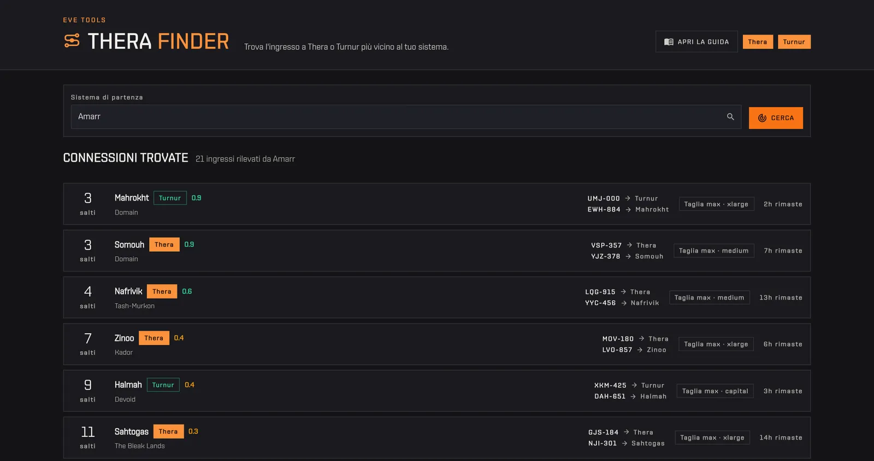The image size is (874, 461).
Task: Click the spiral icon on the Cerca button
Action: tap(762, 118)
